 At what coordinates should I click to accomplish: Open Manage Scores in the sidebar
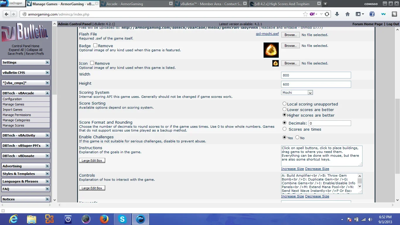click(x=13, y=125)
